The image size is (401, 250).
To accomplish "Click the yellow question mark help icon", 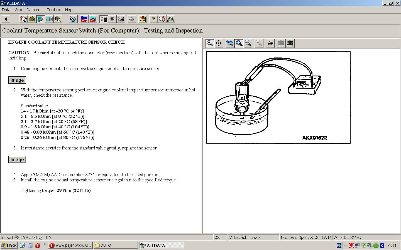I will tap(153, 19).
